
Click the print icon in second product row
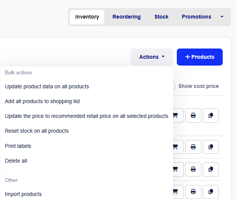pos(193,147)
